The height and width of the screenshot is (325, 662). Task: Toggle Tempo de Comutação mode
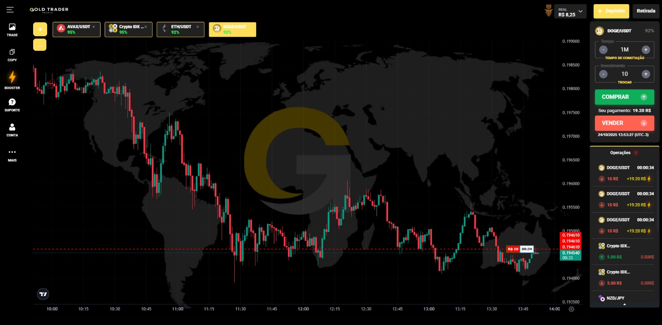[624, 58]
